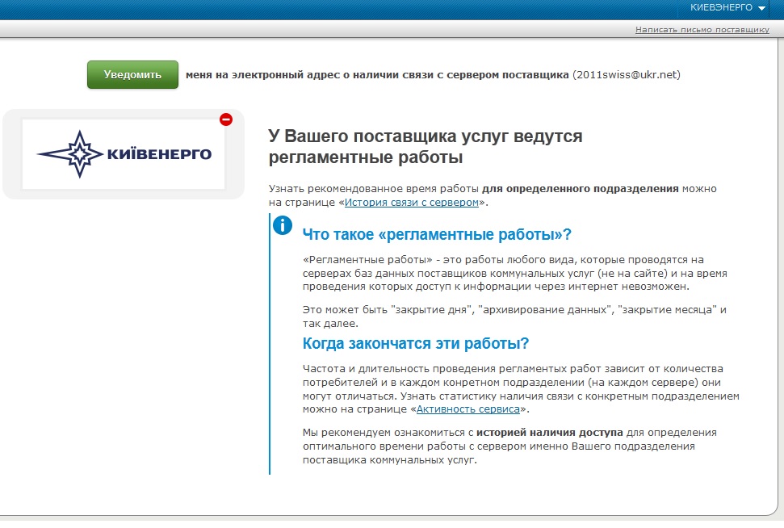Expand the КИЕВЭНЕРГО dropdown arrow
This screenshot has width=784, height=528.
tap(762, 8)
